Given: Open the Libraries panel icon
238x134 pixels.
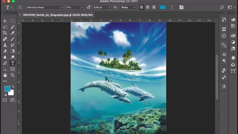Looking at the screenshot, I should 233,36.
